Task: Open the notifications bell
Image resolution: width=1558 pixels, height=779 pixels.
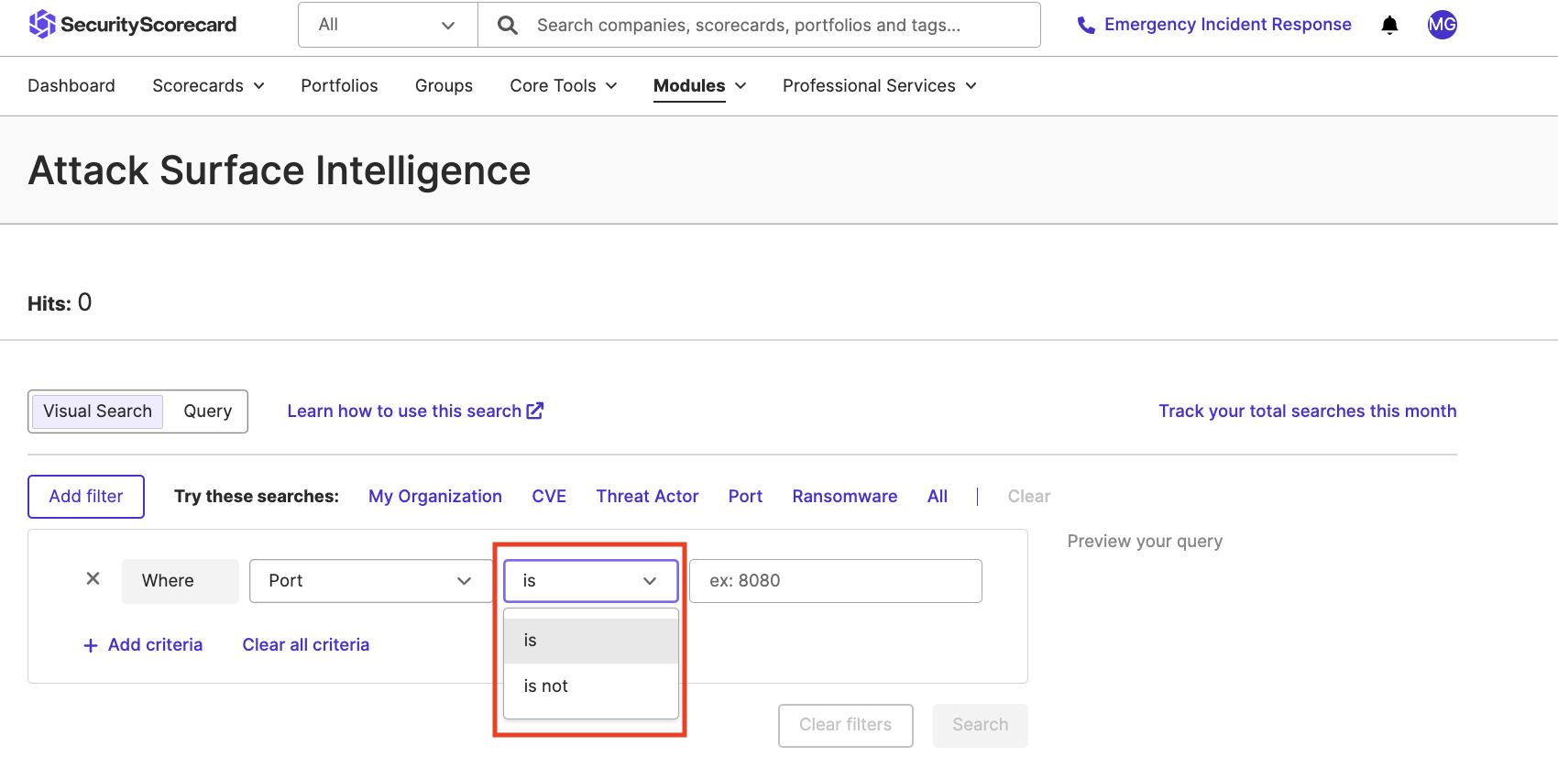Action: coord(1389,25)
